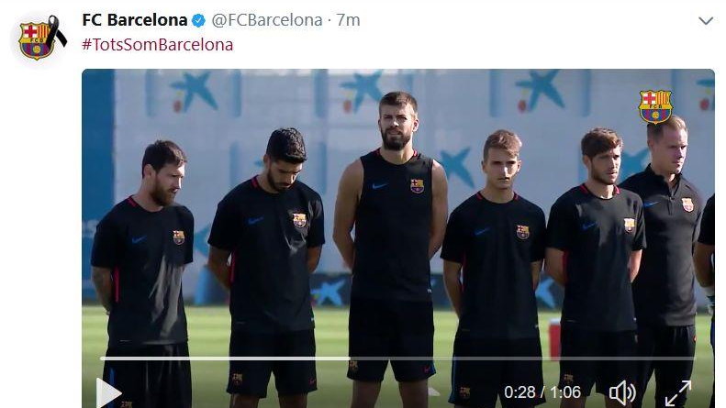Click the black mourning ribbon on avatar
Screen dimensions: 726x408
coord(56,31)
